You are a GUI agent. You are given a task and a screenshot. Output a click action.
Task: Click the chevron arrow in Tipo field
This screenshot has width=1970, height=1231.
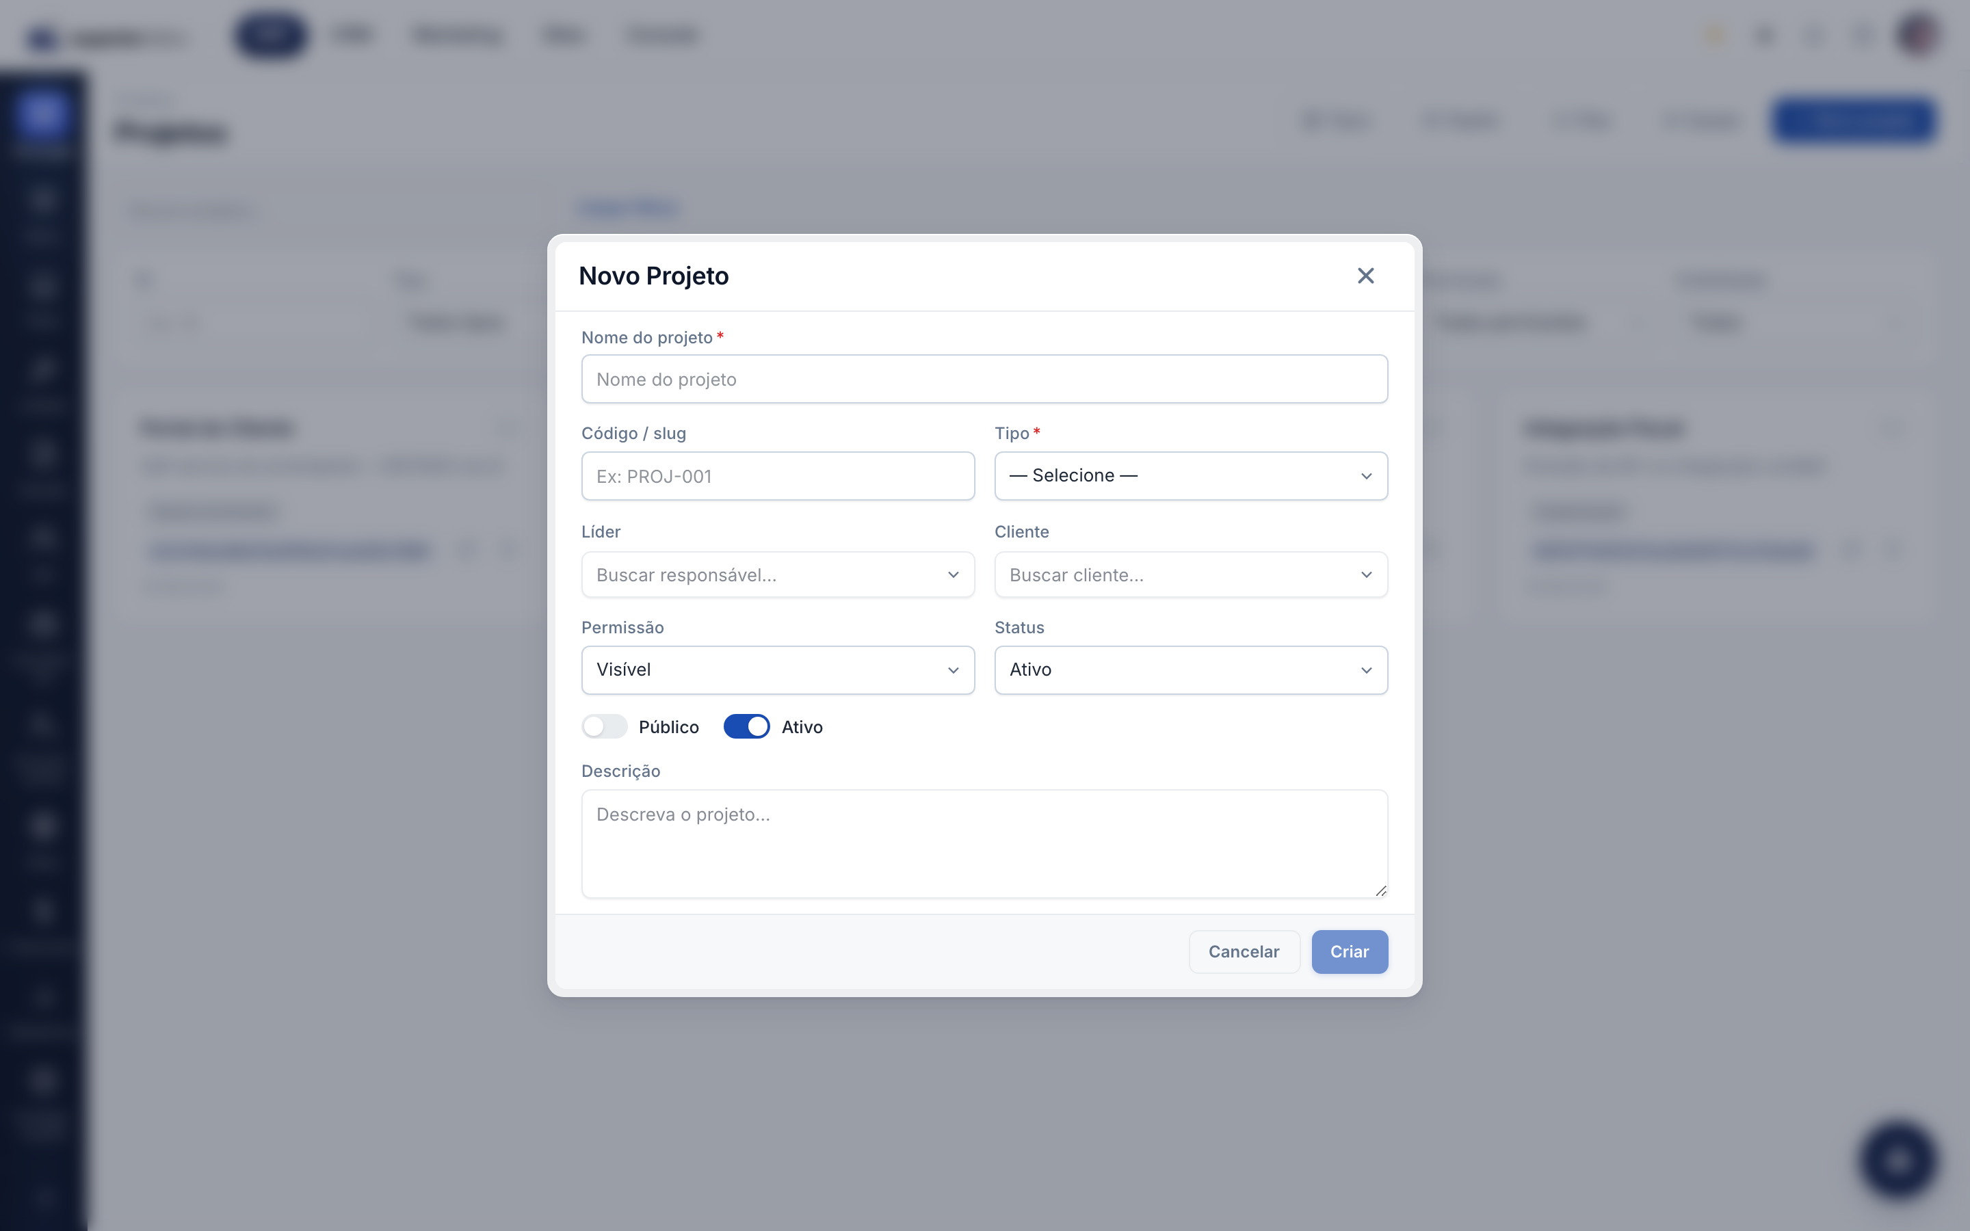click(x=1366, y=476)
